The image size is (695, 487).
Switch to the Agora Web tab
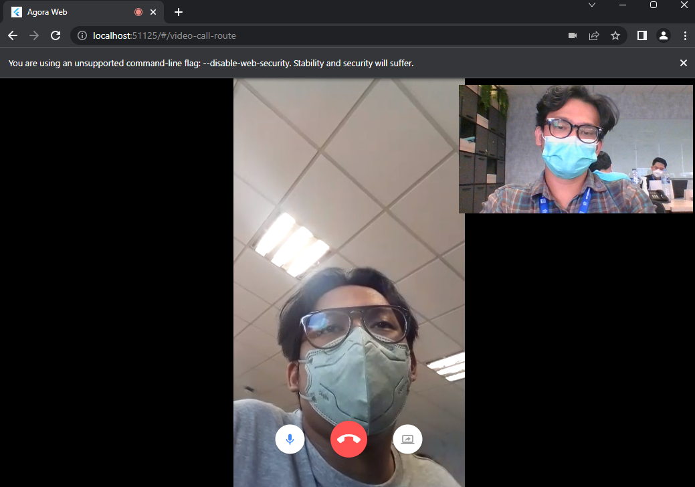74,11
